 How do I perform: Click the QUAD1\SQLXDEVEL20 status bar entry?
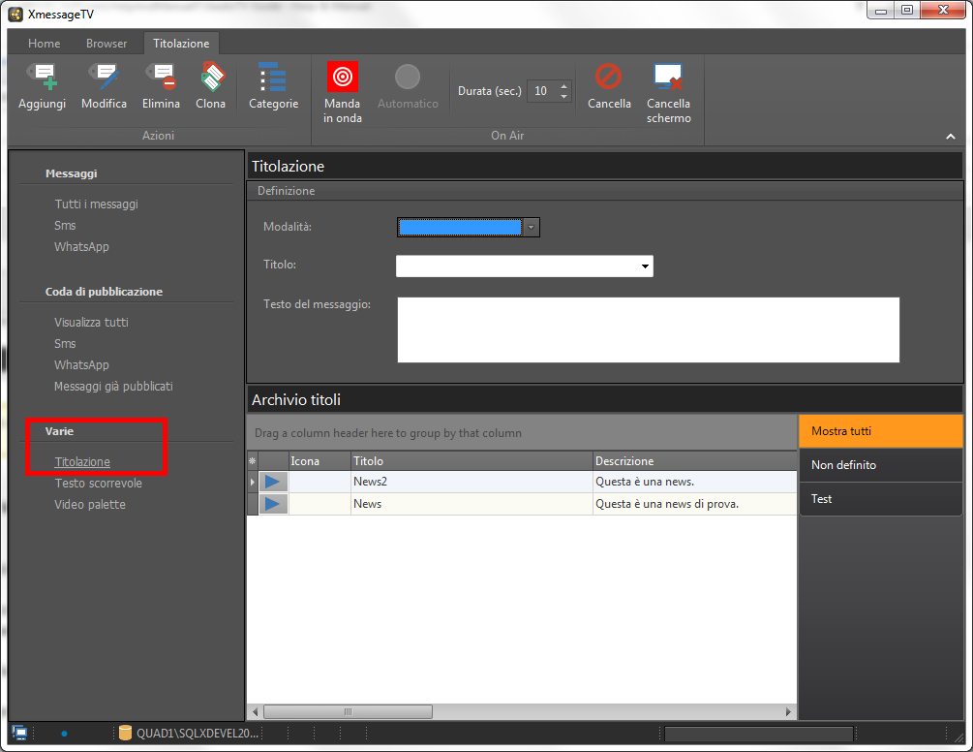pos(198,734)
